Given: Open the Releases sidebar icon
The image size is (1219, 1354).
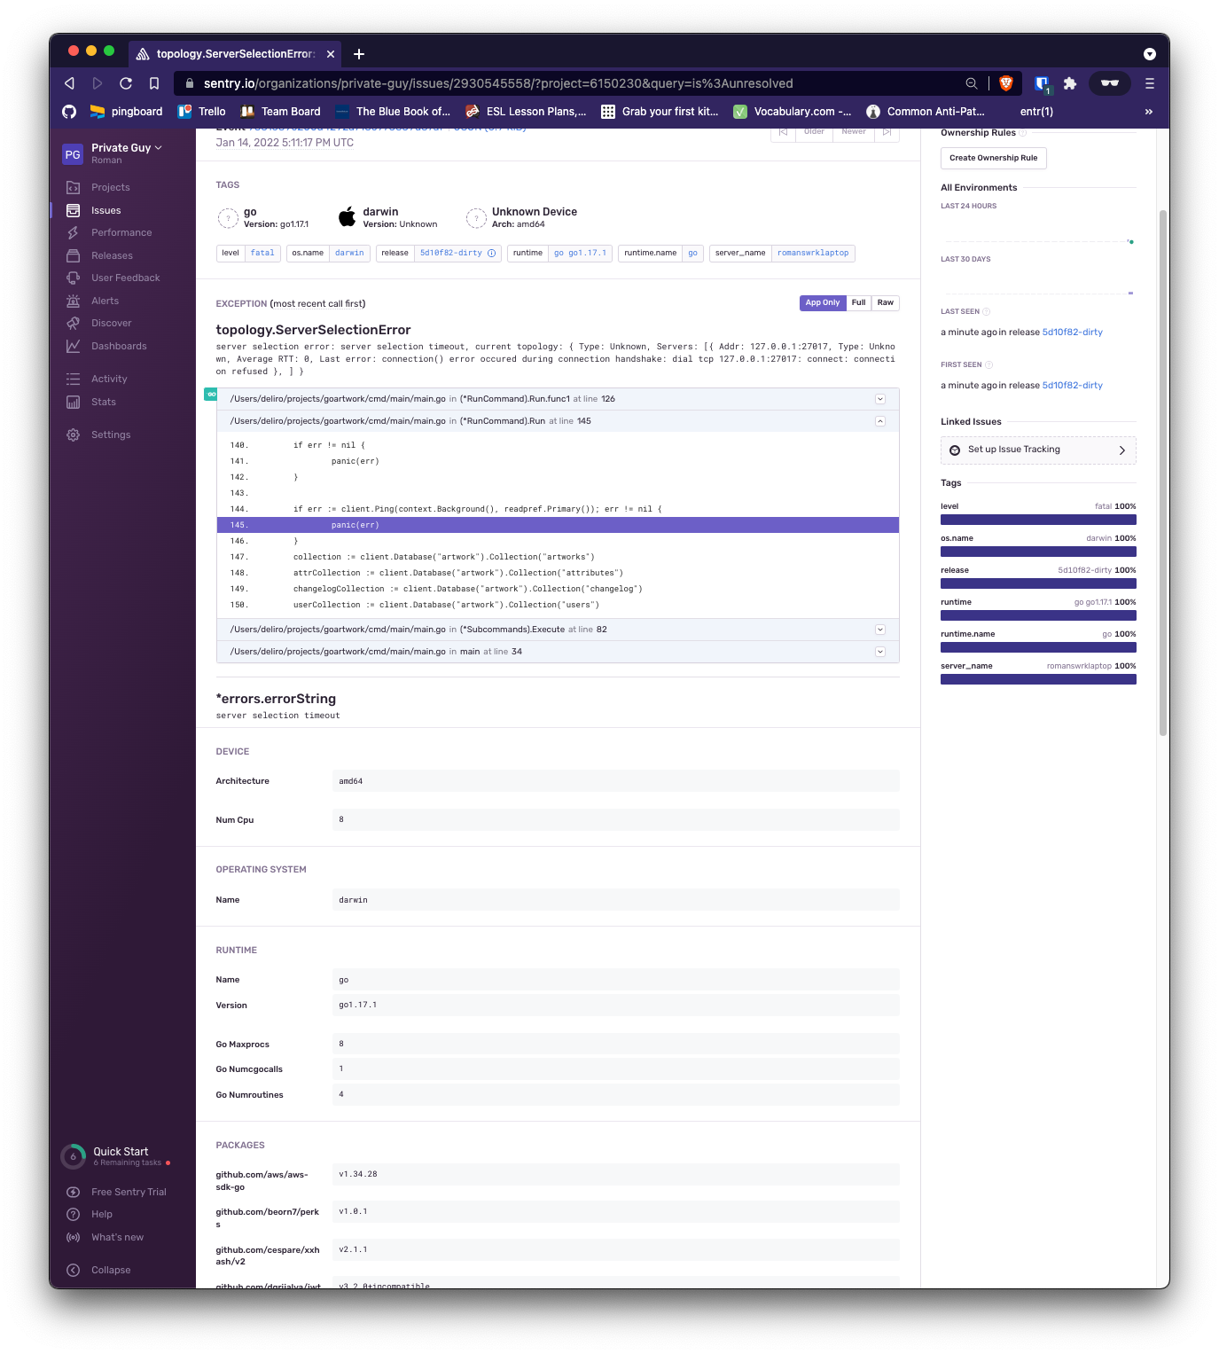Looking at the screenshot, I should pos(74,255).
